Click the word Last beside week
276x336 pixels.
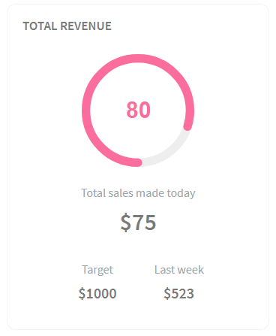tap(164, 270)
